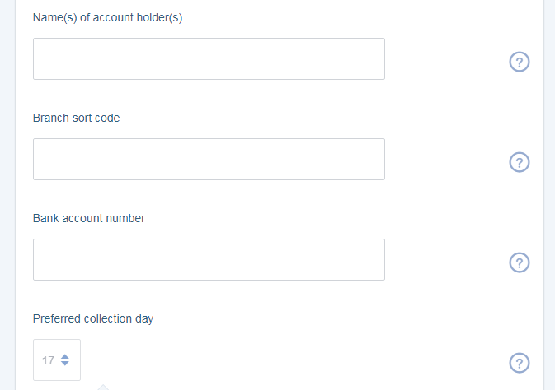This screenshot has height=390, width=555.
Task: Open the Preferred collection day dropdown
Action: click(57, 360)
